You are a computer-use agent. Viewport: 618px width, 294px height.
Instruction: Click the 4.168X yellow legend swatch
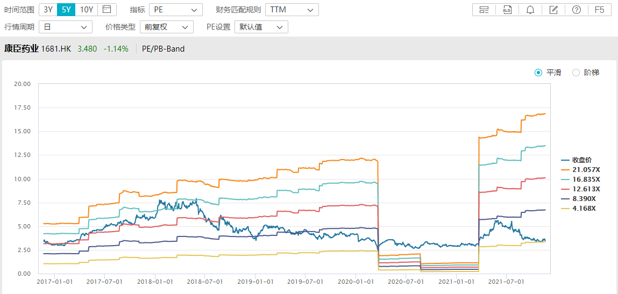point(566,209)
